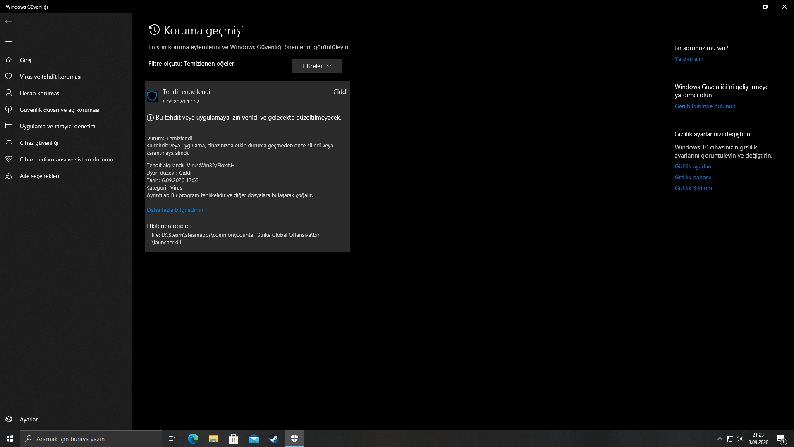The image size is (794, 447).
Task: Open Gizlilik panosu link
Action: tap(693, 177)
